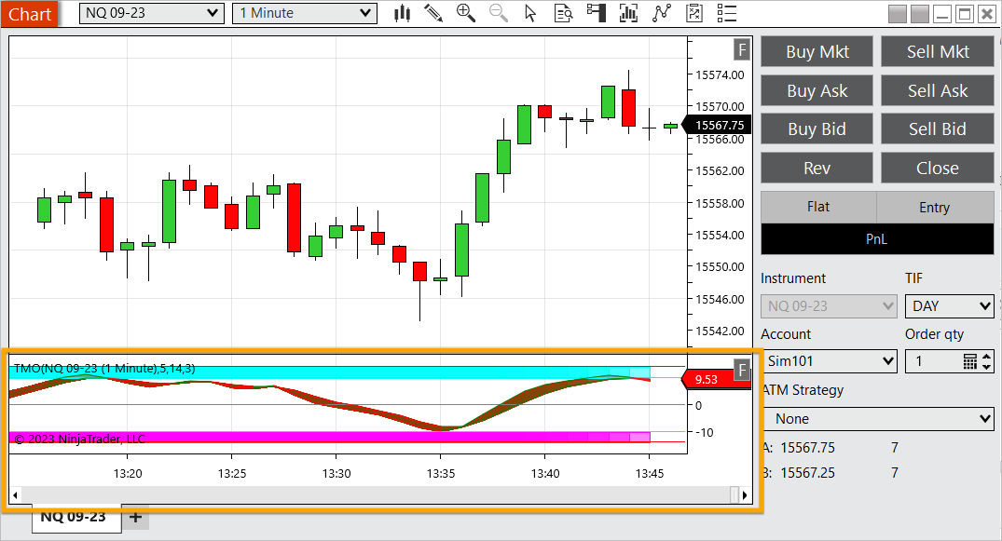1002x541 pixels.
Task: Select the Chart menu label
Action: coord(30,13)
